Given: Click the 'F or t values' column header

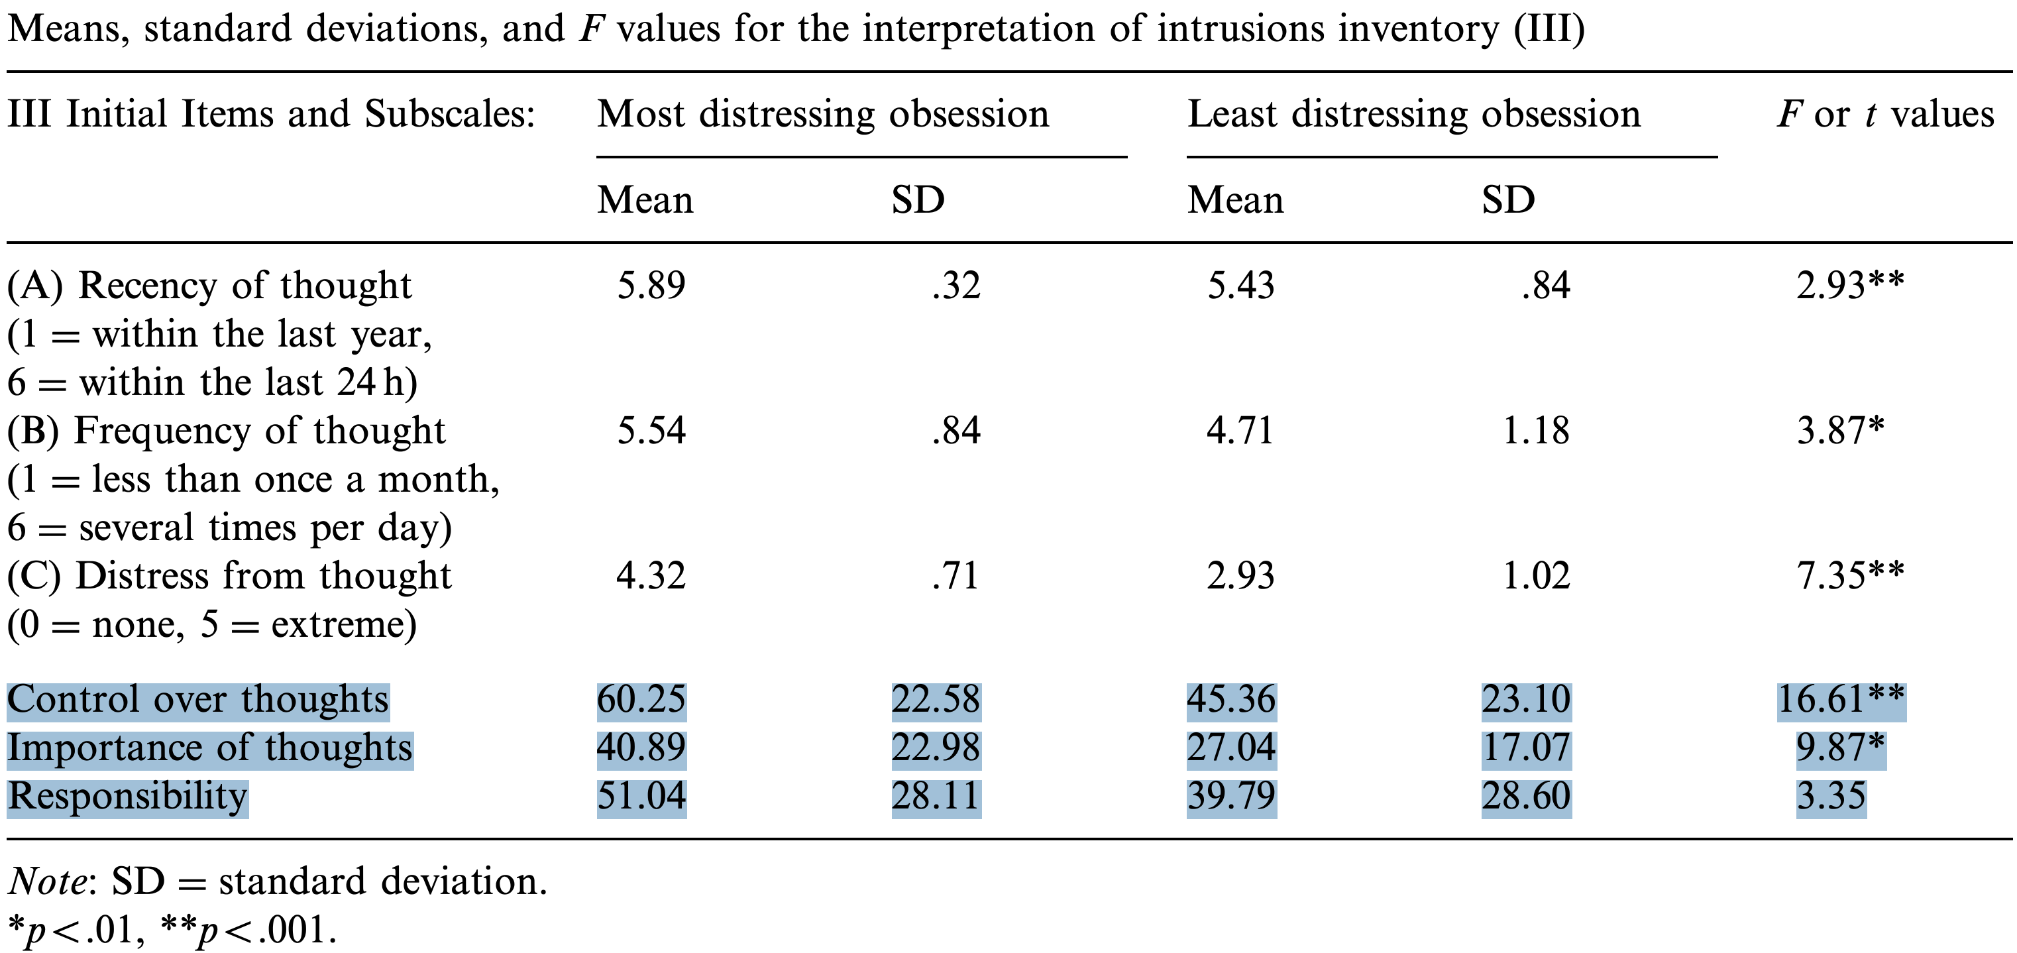Looking at the screenshot, I should pos(1885,115).
